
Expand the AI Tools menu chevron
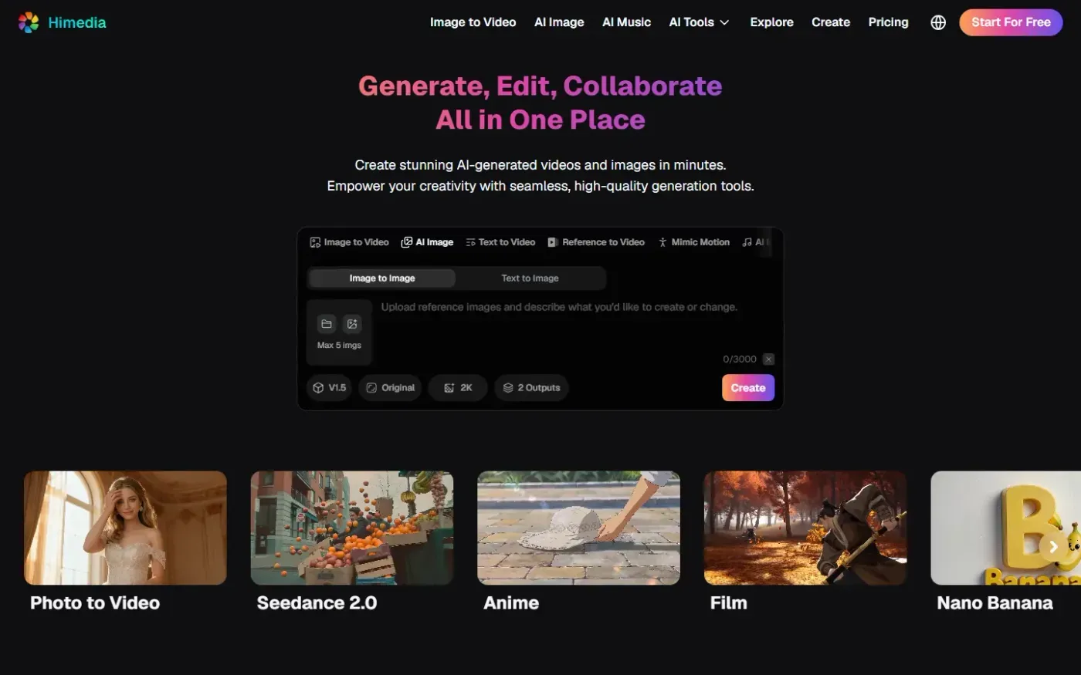[724, 22]
